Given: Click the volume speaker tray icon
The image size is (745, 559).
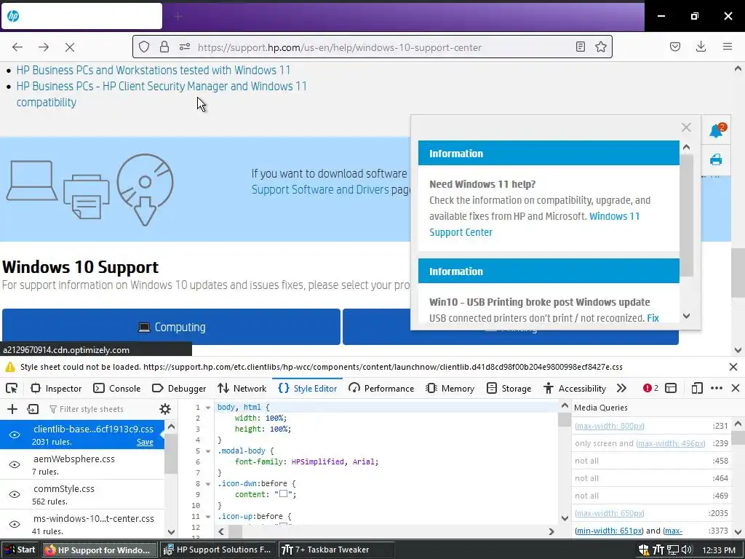Looking at the screenshot, I should click(x=687, y=550).
